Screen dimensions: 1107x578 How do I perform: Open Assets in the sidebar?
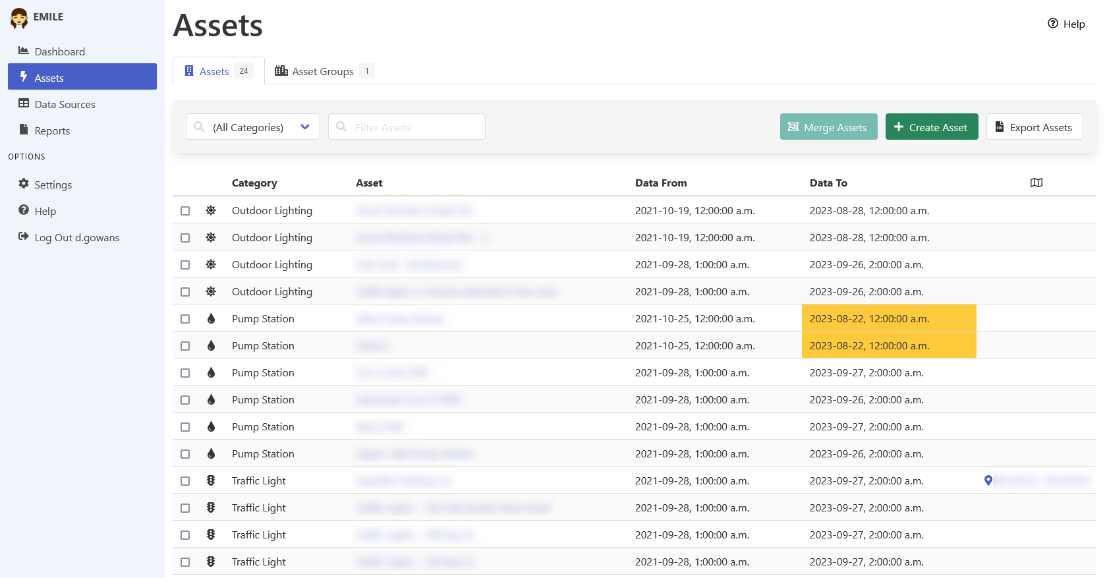point(82,76)
